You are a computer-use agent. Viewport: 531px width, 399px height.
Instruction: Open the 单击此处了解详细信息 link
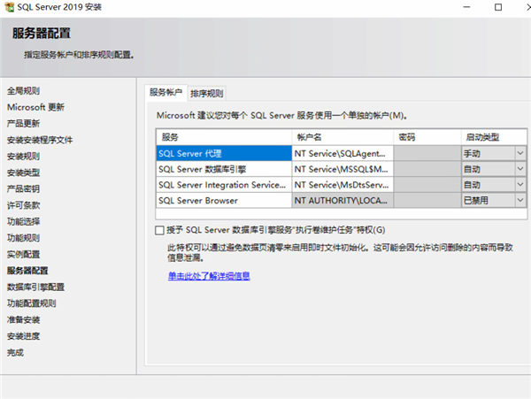209,276
